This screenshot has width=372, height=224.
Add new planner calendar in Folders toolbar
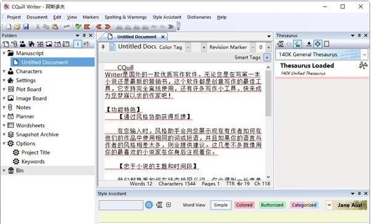57,44
